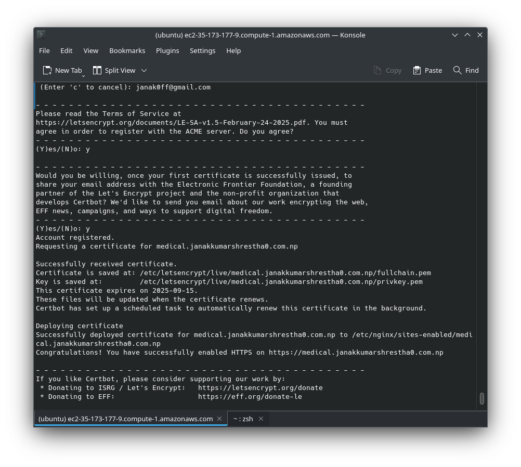Open the Bookmarks menu
Screen dimensions: 521x467
(127, 50)
